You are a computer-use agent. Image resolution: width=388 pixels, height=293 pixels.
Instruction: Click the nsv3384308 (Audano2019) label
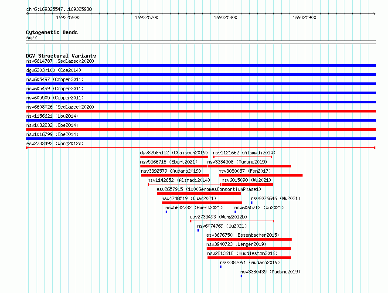(x=237, y=162)
